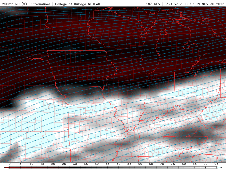226x169 pixels.
Task: Click the color scale label "20"
Action: (x=53, y=164)
